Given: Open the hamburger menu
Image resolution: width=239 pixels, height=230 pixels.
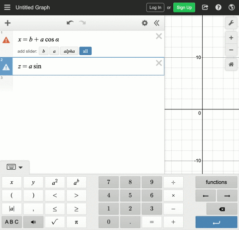Looking at the screenshot, I should [7, 7].
